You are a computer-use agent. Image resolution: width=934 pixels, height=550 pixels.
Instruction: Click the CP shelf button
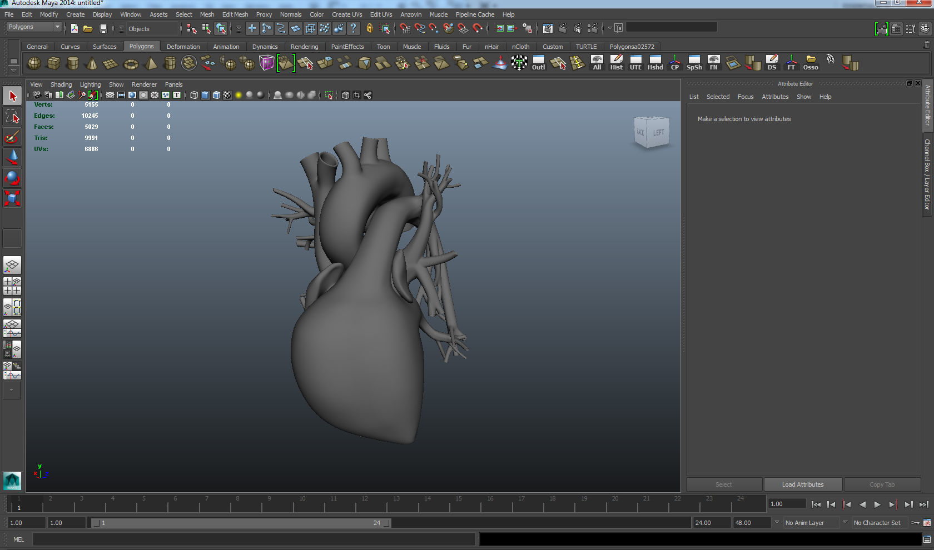675,63
